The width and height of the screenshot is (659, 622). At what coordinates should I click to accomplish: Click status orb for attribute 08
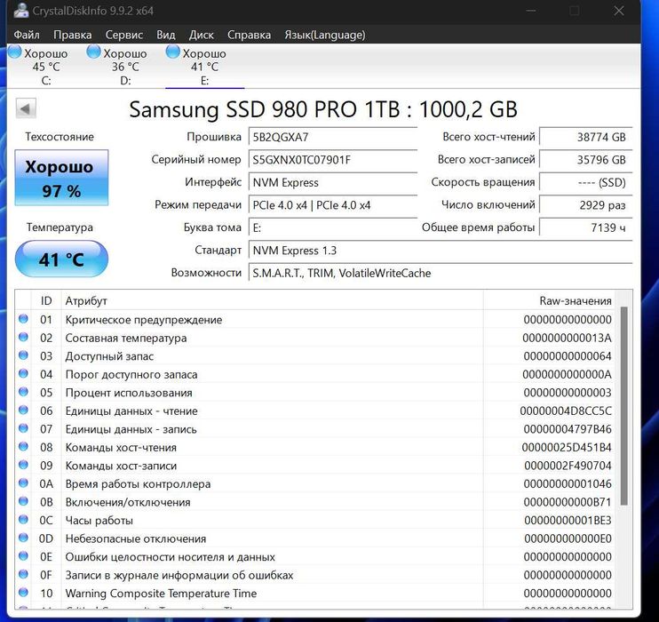point(23,446)
